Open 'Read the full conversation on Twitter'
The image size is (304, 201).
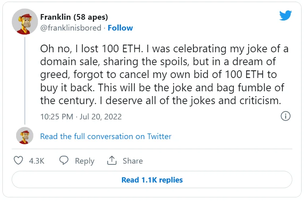[106, 136]
